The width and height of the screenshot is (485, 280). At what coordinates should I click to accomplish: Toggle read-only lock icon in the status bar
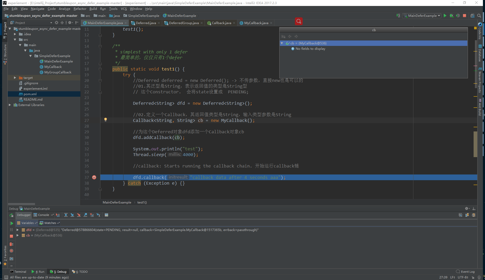pyautogui.click(x=474, y=277)
